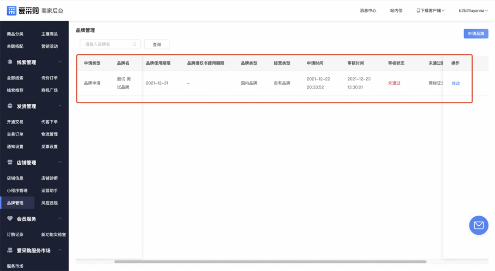495x271 pixels.
Task: Click the 2021-12-31 usage date cell
Action: pyautogui.click(x=157, y=83)
